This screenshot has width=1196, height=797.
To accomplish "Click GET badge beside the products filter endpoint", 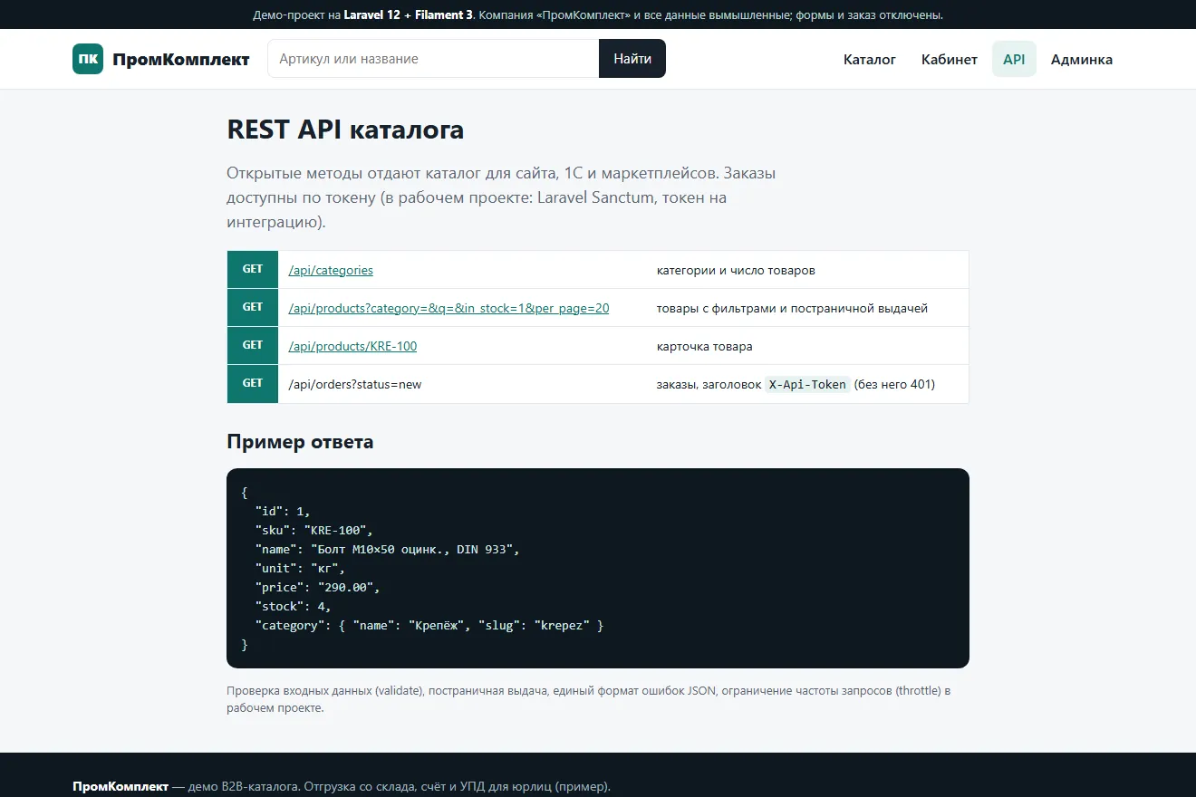I will coord(253,307).
